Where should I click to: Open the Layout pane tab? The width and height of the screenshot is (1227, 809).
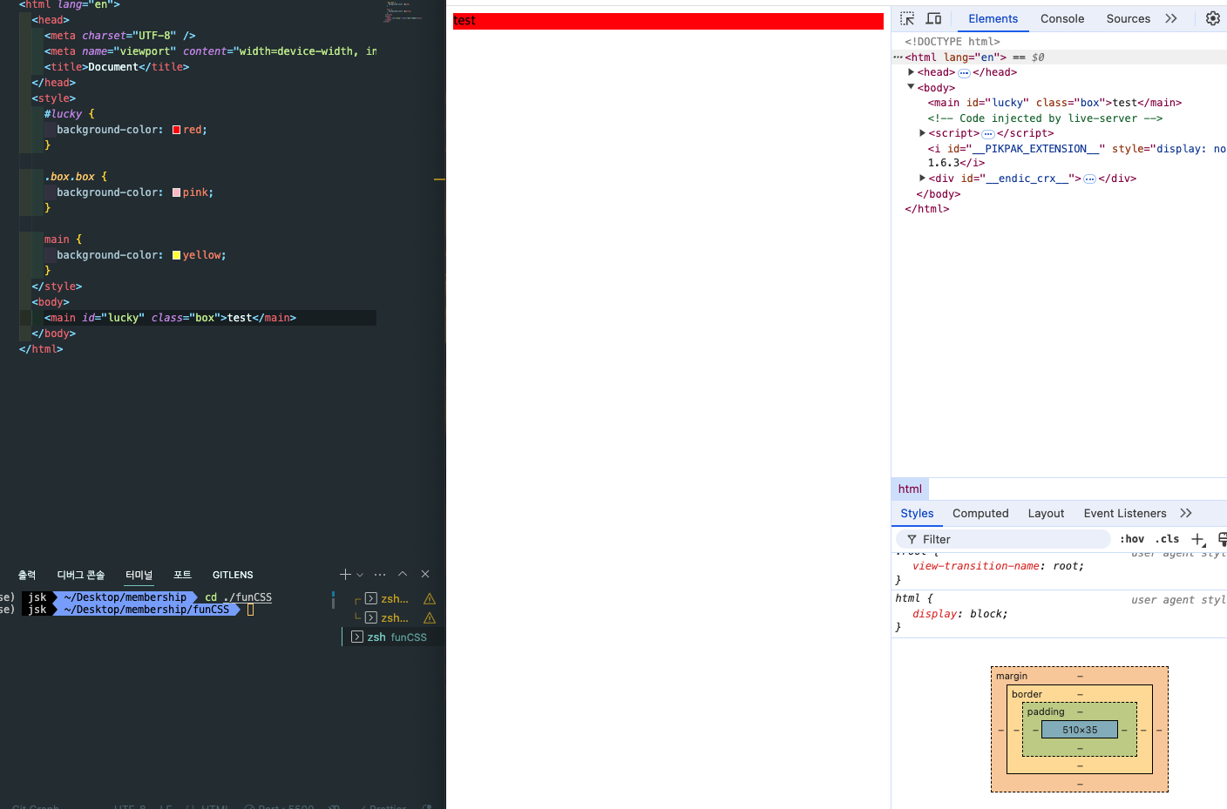1046,514
